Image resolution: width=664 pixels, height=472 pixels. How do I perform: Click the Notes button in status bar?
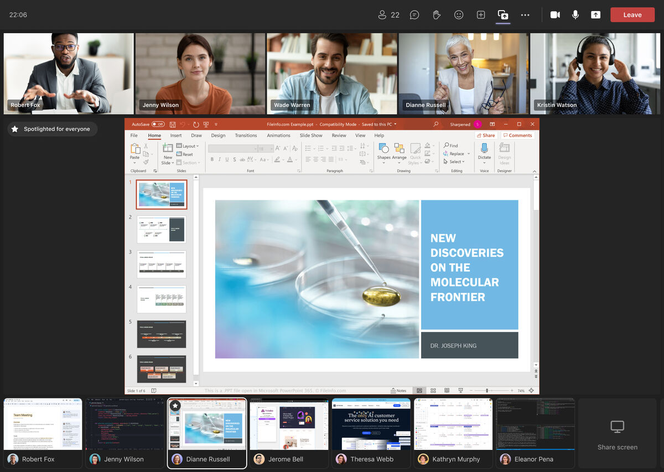(398, 391)
